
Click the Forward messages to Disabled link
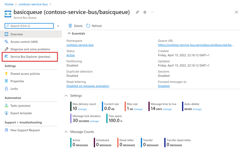click(164, 86)
